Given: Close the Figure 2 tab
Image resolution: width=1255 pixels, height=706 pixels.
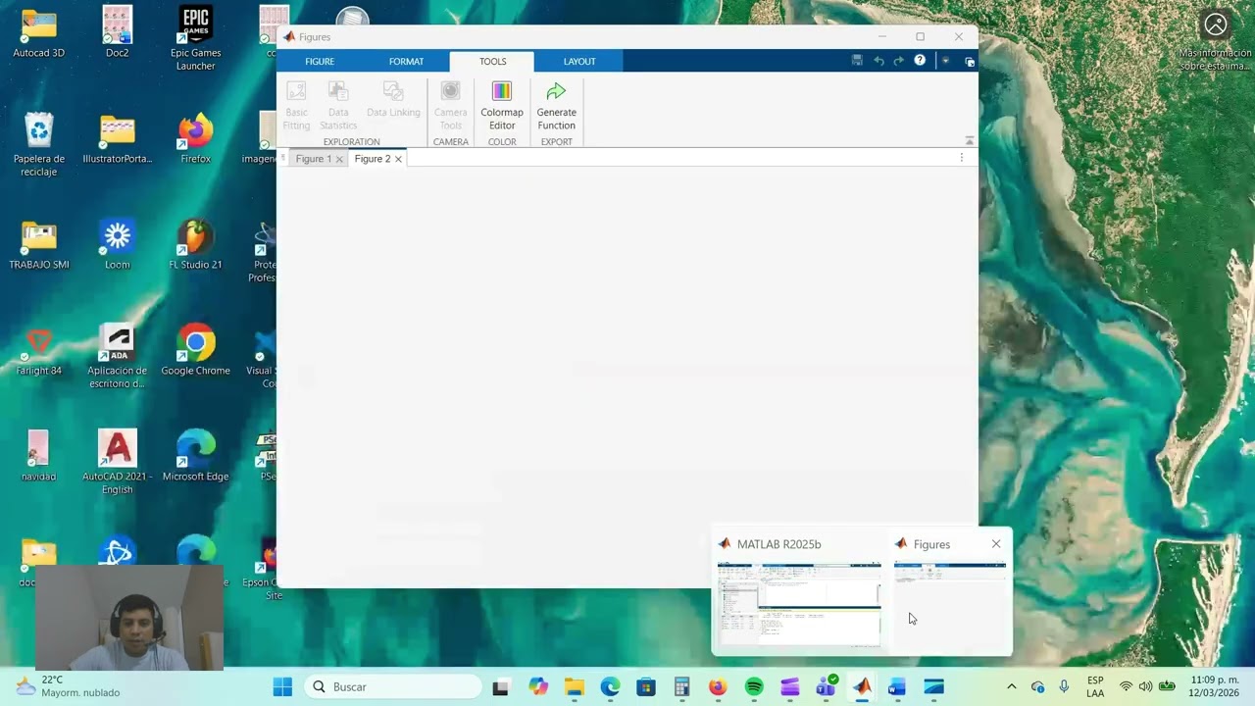Looking at the screenshot, I should tap(398, 159).
